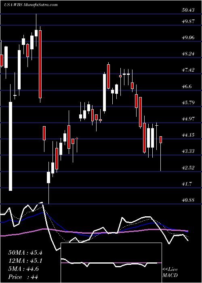Click the 50MA : 45.4 reading
The height and width of the screenshot is (283, 202).
point(25,253)
